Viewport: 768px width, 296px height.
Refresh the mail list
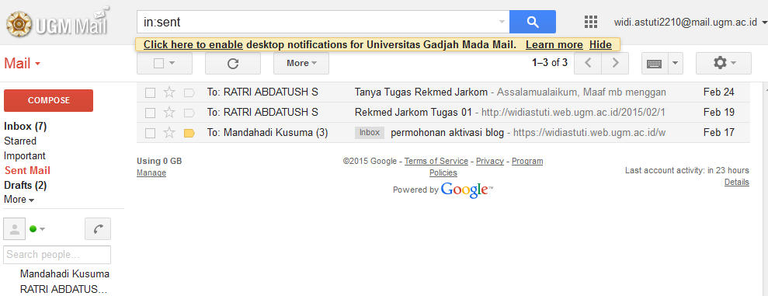pyautogui.click(x=233, y=63)
